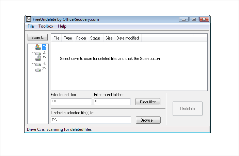The image size is (239, 156).
Task: Click the 'Drive C: is scanning' status text
Action: coord(59,129)
